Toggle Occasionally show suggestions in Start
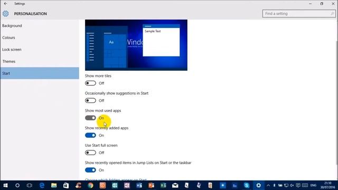 coord(90,101)
